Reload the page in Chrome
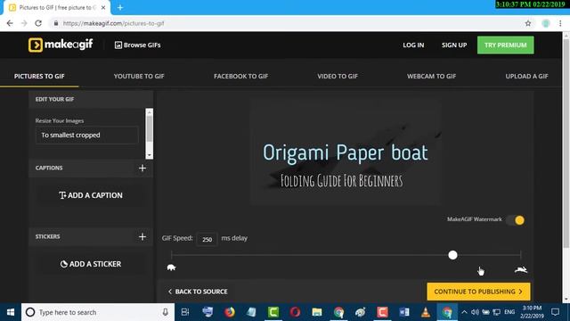Viewport: 570px width, 321px height. (38, 23)
